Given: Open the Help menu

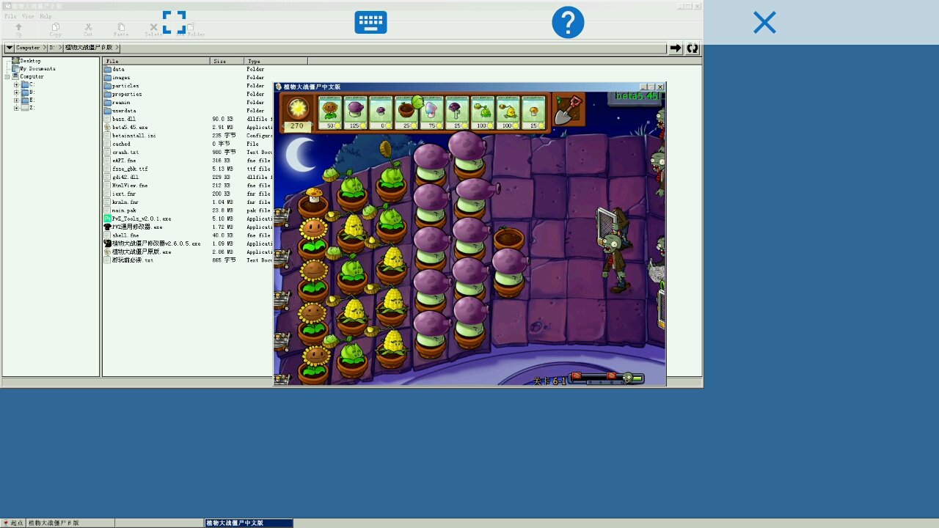Looking at the screenshot, I should 45,16.
